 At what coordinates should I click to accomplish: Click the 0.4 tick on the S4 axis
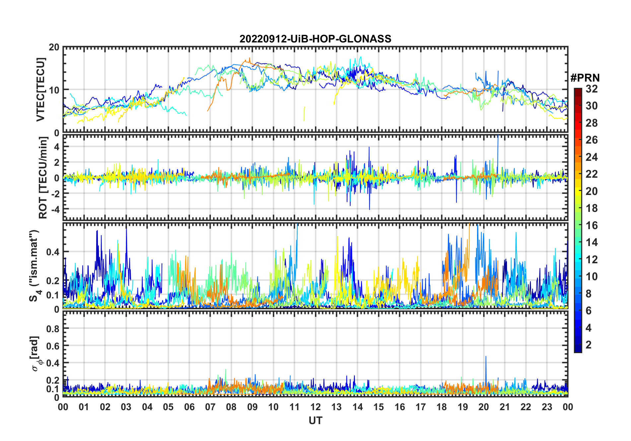52,252
